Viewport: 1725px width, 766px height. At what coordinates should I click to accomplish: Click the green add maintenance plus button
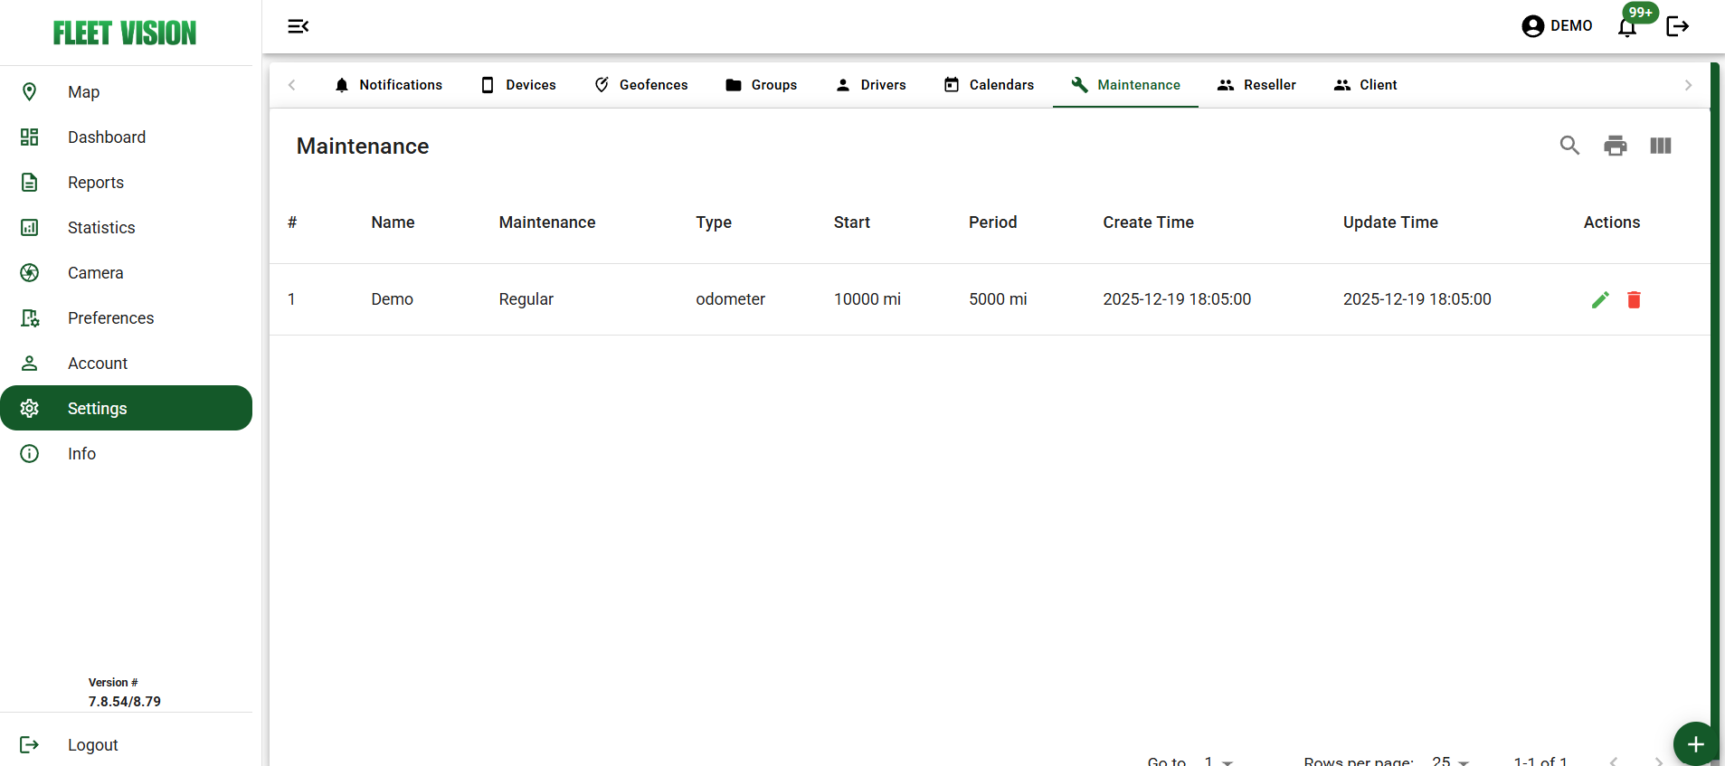coord(1695,744)
